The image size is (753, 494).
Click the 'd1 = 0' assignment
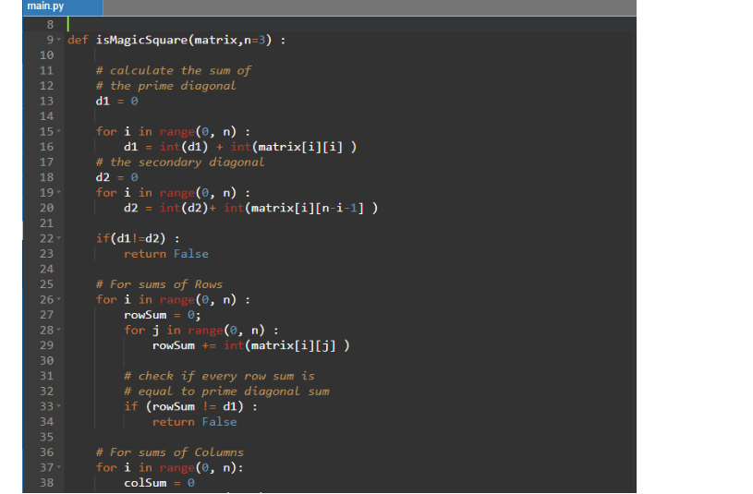(x=116, y=102)
